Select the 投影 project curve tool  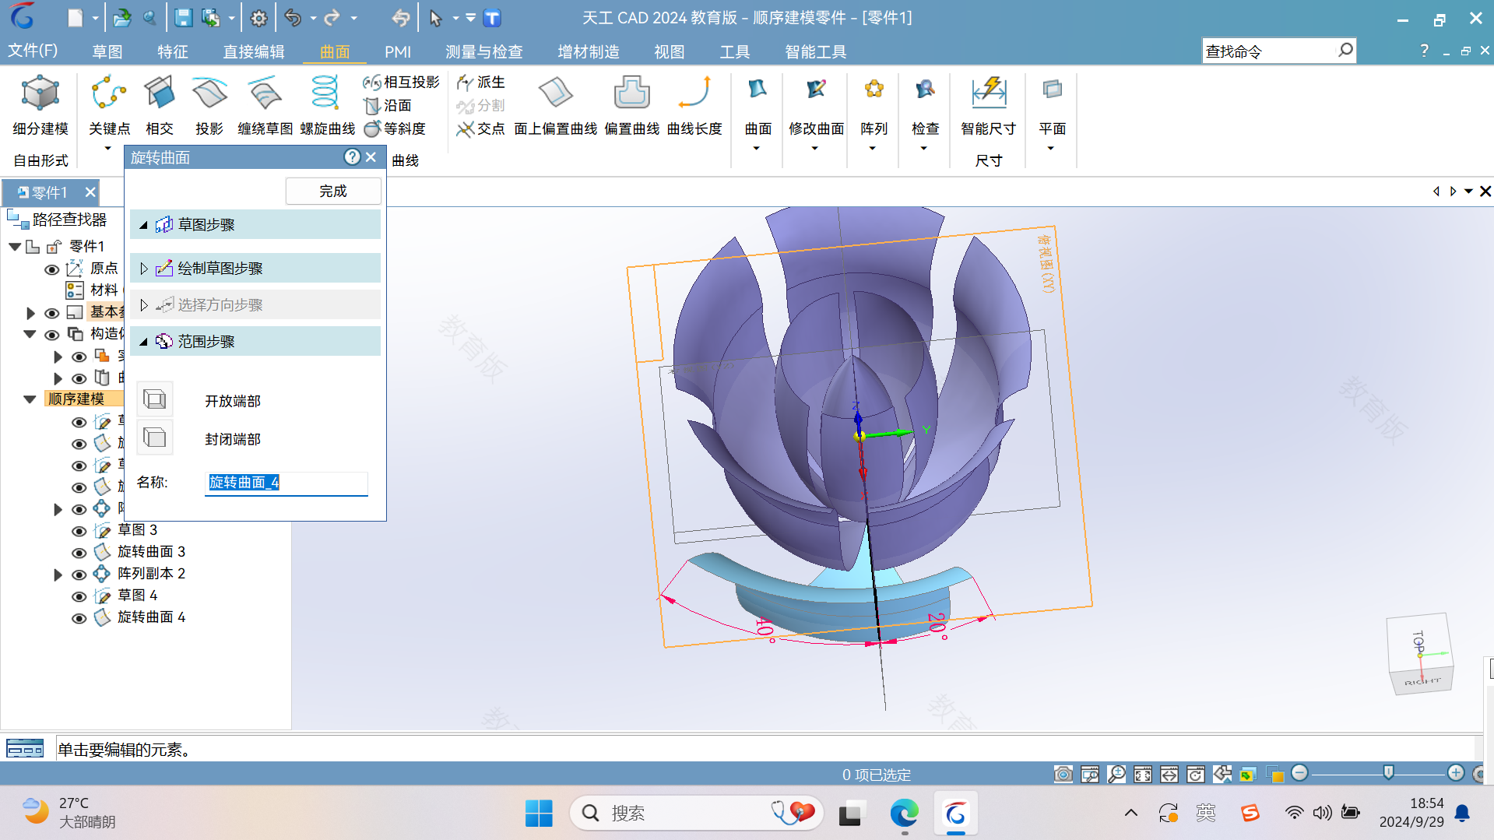point(209,105)
